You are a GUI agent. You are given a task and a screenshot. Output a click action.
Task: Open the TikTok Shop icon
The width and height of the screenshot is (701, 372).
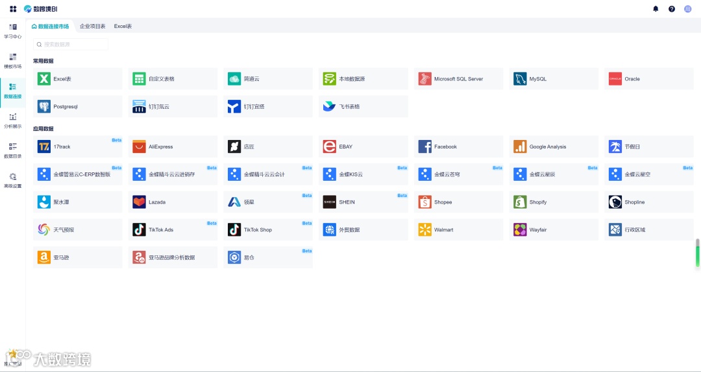pyautogui.click(x=234, y=229)
